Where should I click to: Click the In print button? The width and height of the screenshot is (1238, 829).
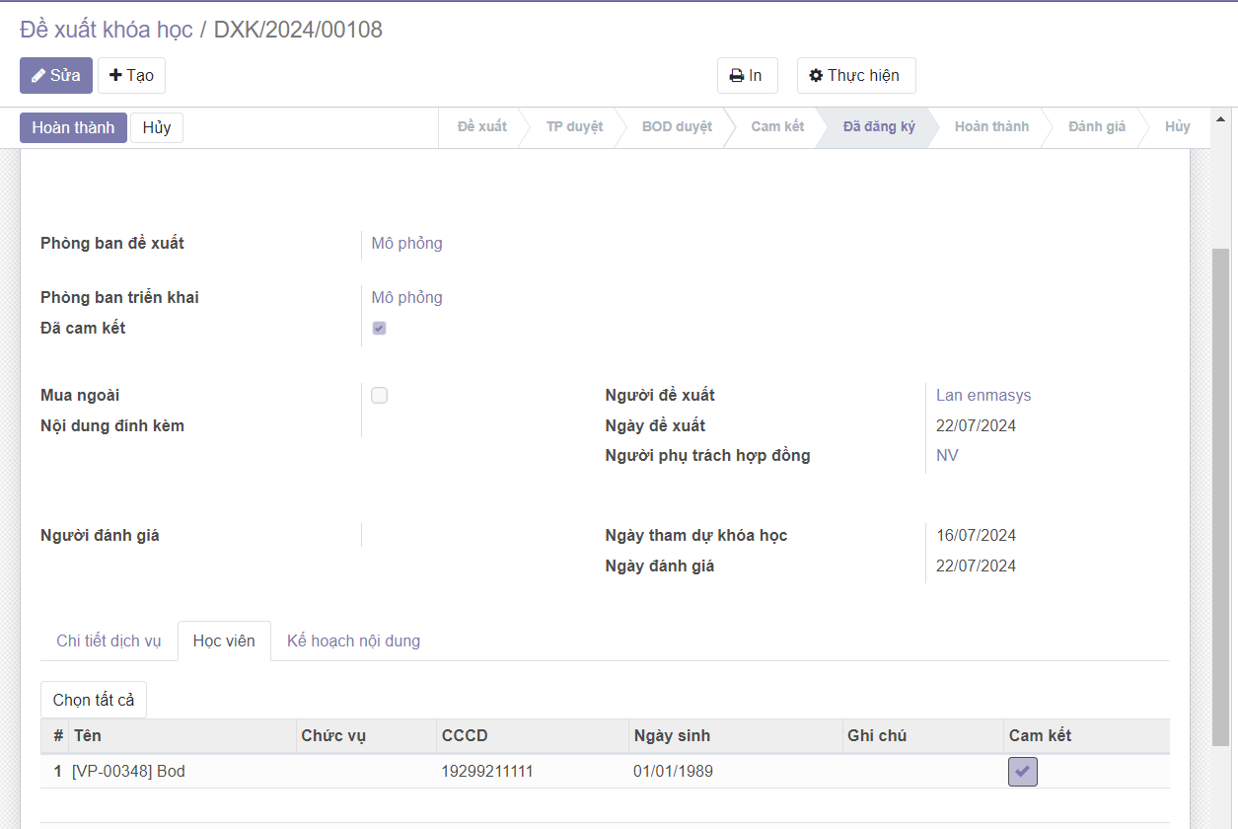(747, 76)
